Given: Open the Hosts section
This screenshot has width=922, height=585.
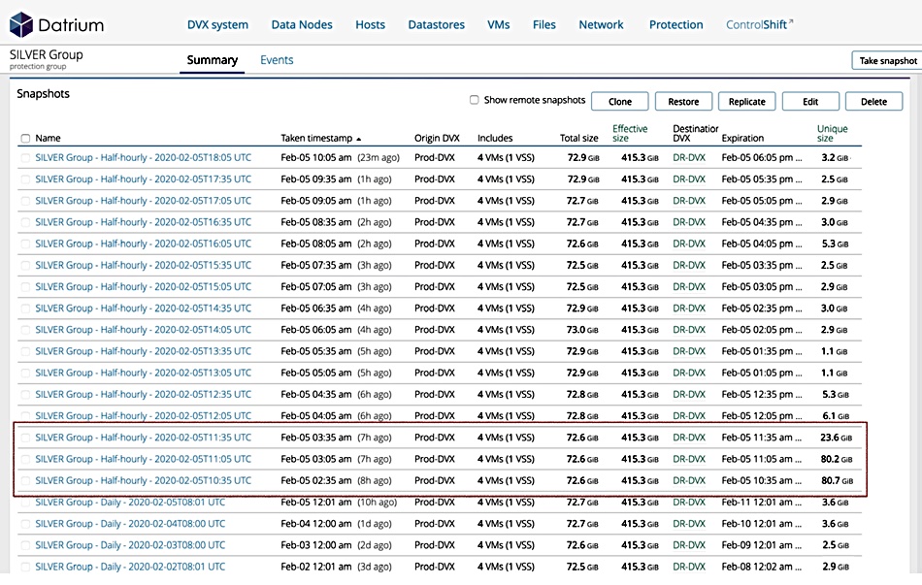Looking at the screenshot, I should (370, 24).
